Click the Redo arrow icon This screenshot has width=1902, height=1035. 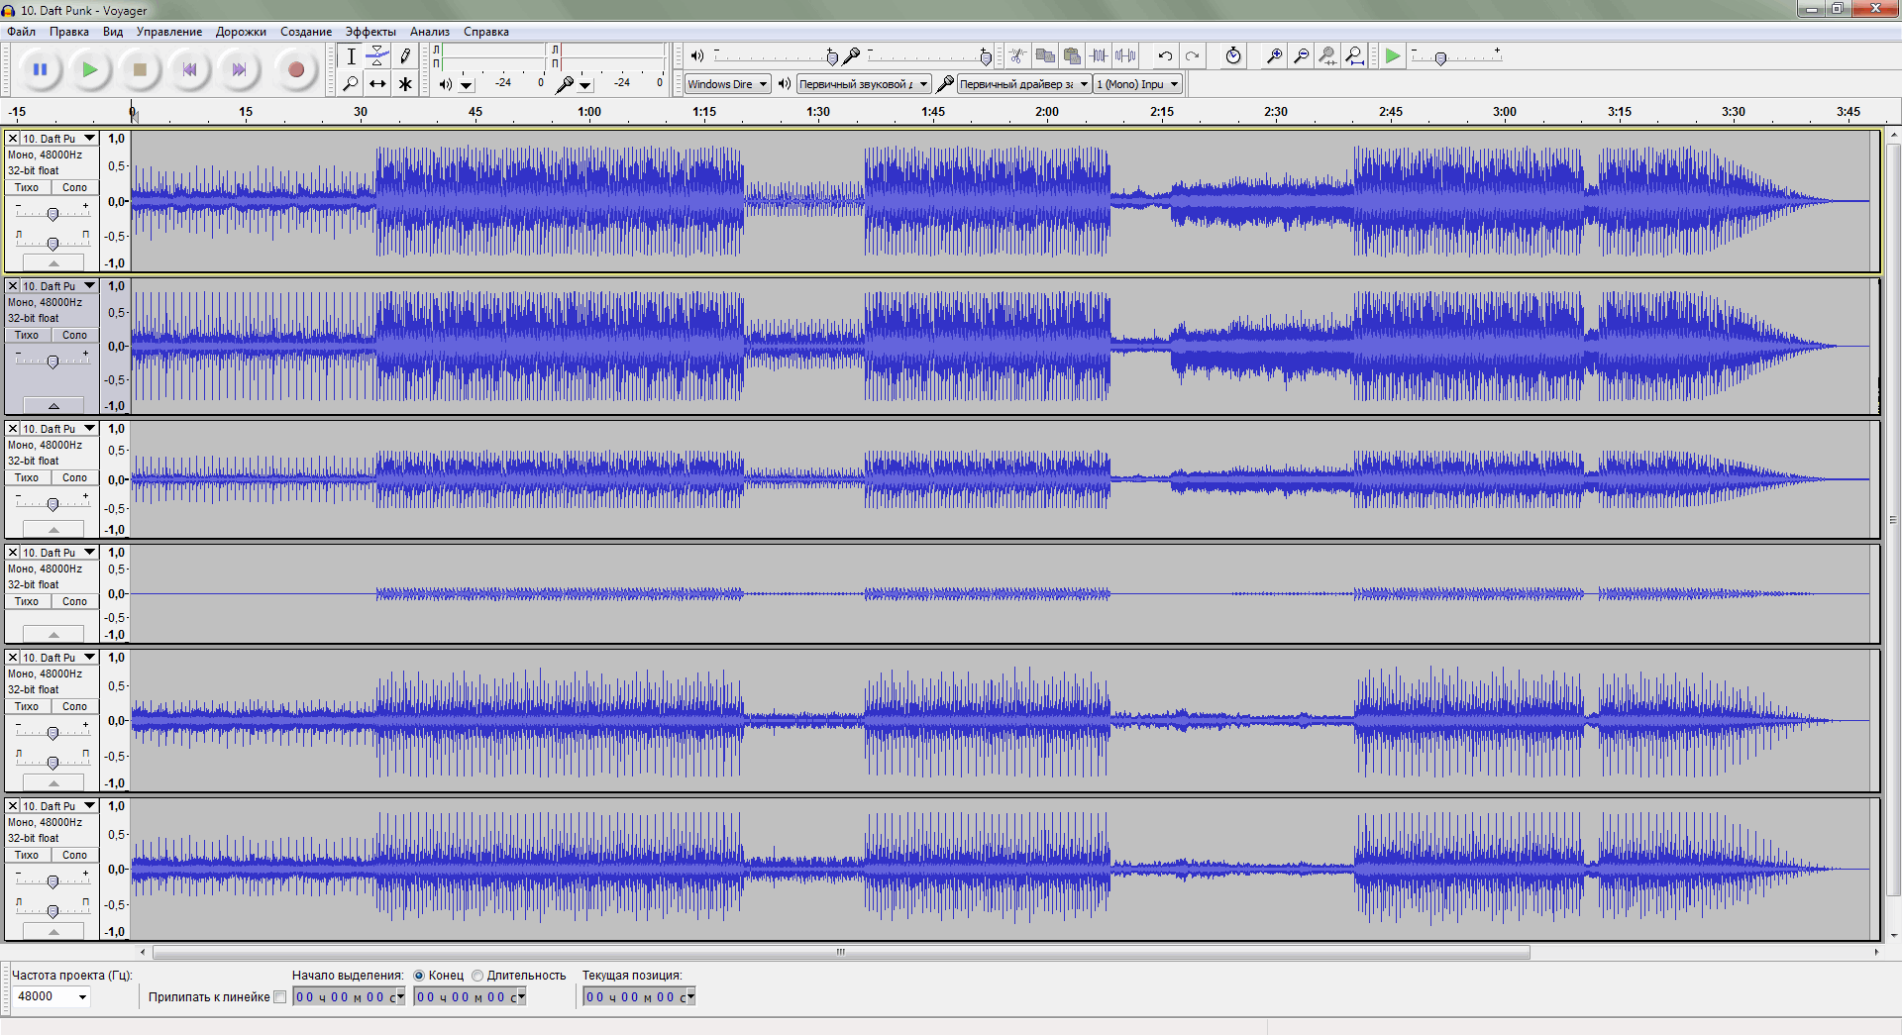tap(1193, 56)
